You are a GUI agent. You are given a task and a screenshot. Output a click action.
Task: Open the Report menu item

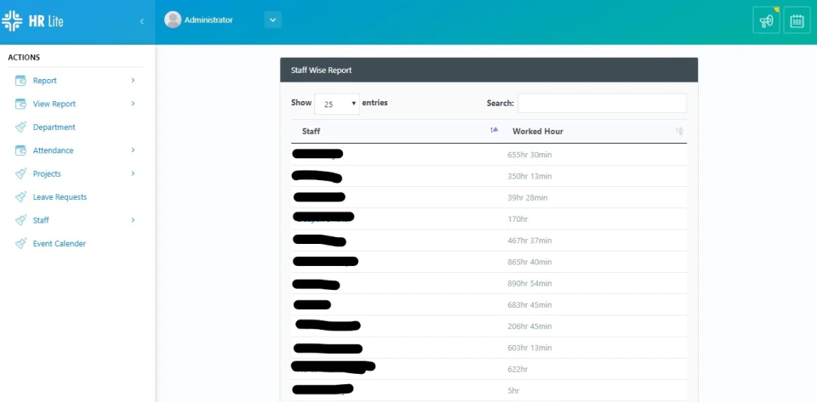(x=45, y=81)
